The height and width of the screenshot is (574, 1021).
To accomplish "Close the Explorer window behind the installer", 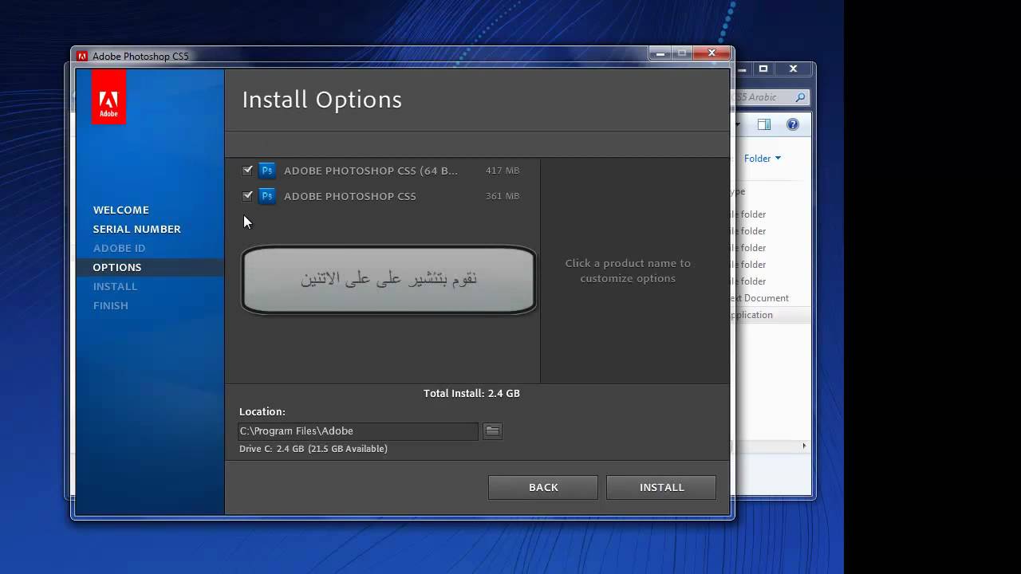I will 793,69.
